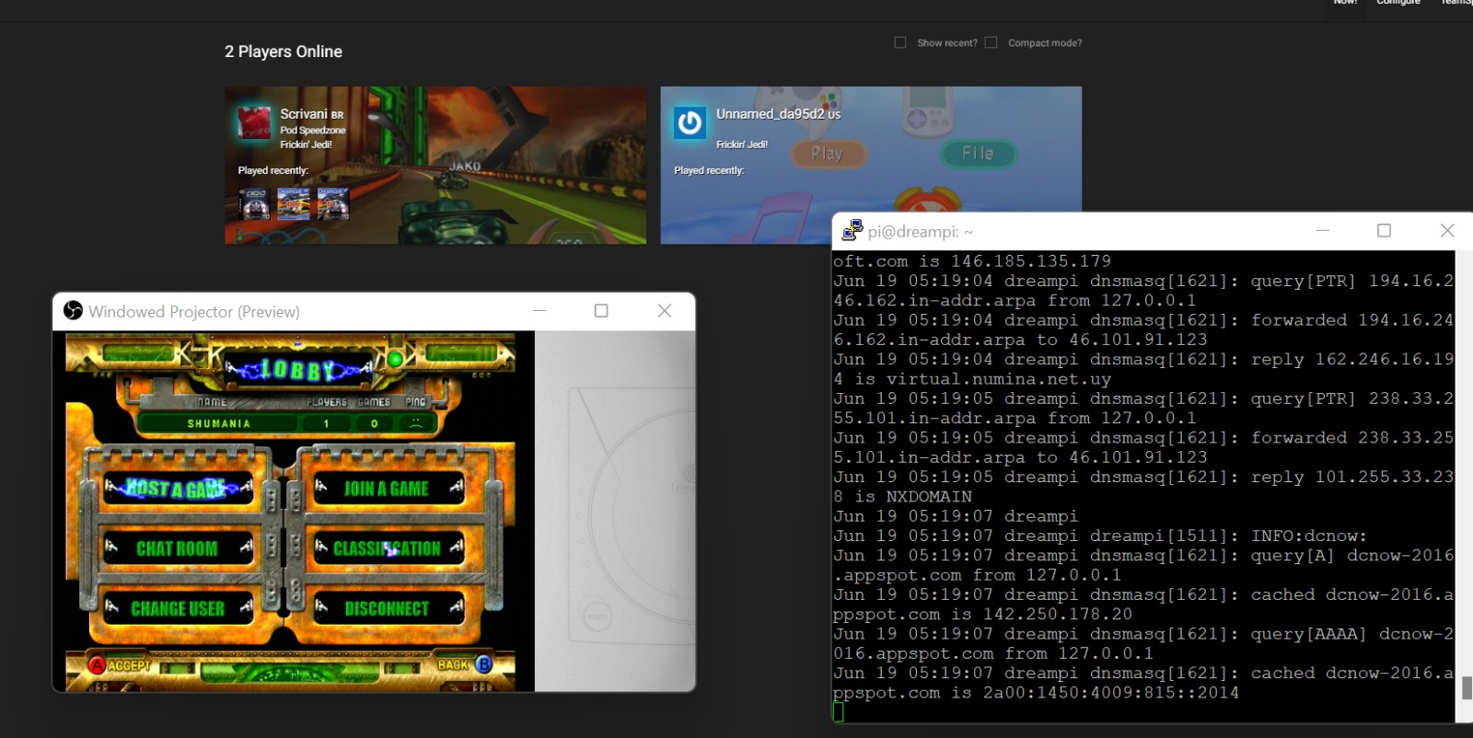Click the PLAYERS column header

point(327,402)
